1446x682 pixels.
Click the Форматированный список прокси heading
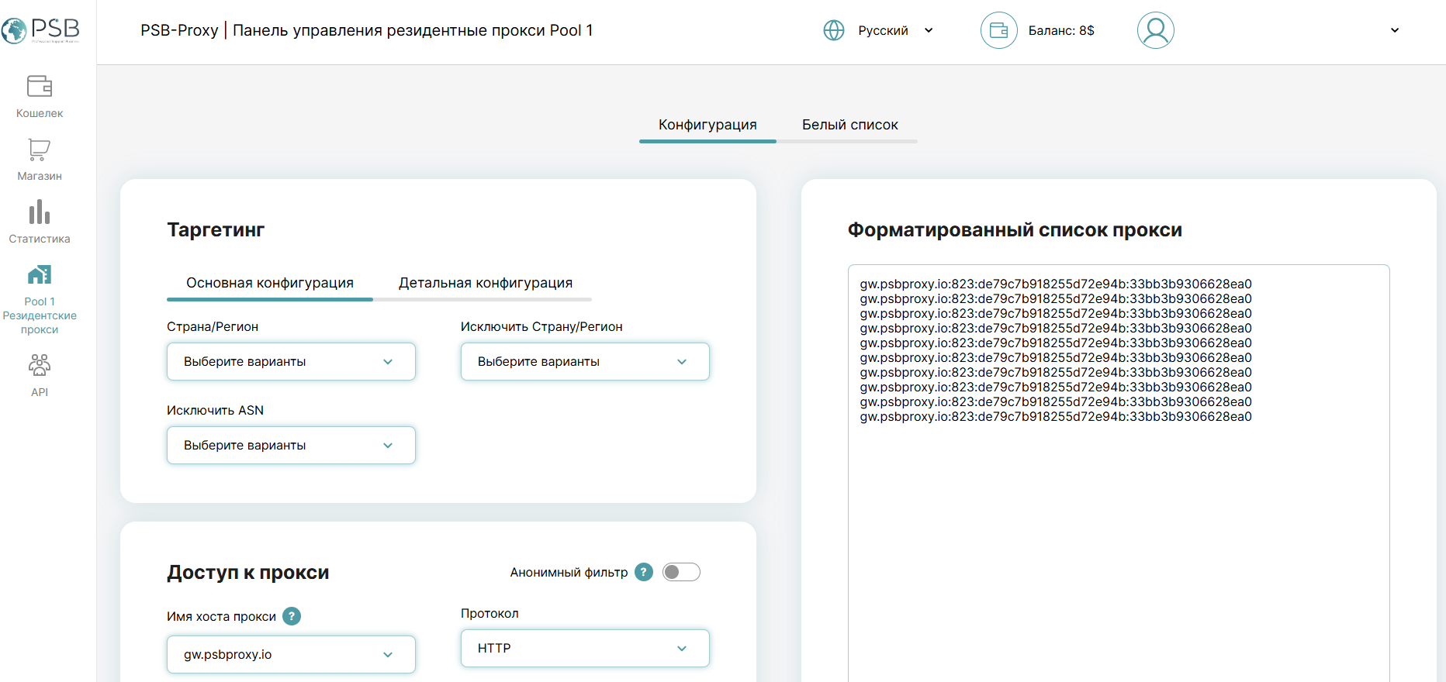(1015, 230)
